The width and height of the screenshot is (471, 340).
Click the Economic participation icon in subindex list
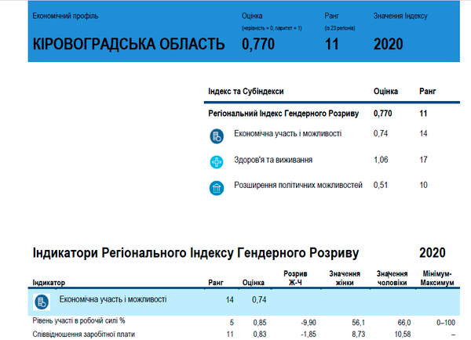(217, 135)
